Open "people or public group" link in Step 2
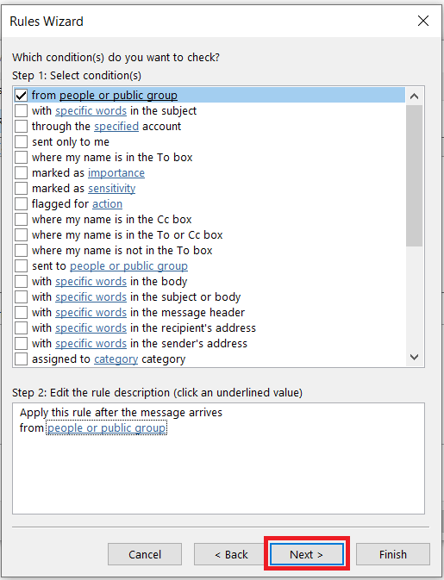 click(x=107, y=428)
